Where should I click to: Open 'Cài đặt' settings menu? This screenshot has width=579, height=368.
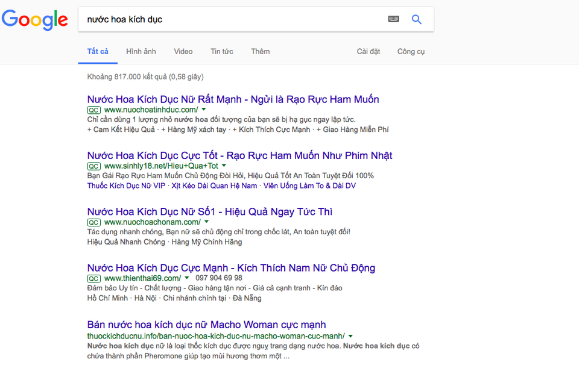(368, 52)
